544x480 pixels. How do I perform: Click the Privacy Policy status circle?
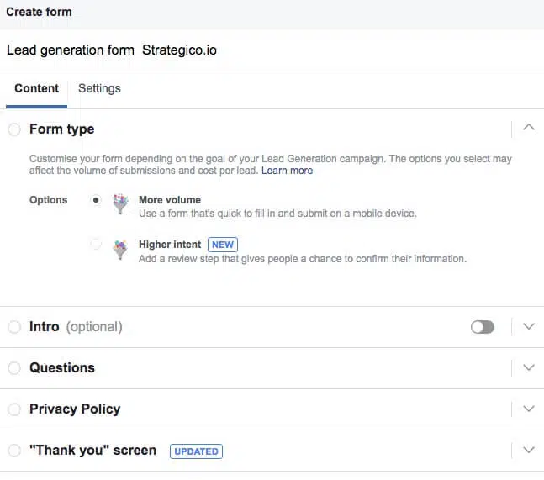(14, 409)
